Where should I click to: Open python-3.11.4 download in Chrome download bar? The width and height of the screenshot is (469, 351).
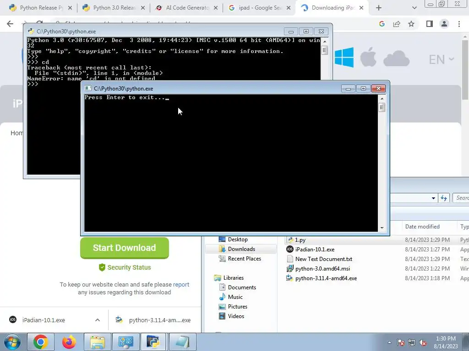tap(153, 320)
